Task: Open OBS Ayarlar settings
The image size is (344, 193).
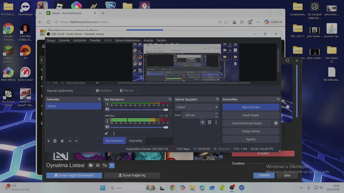Action: (x=251, y=139)
